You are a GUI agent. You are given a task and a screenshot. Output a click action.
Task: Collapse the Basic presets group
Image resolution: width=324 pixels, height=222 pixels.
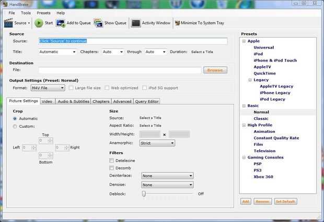coord(244,106)
